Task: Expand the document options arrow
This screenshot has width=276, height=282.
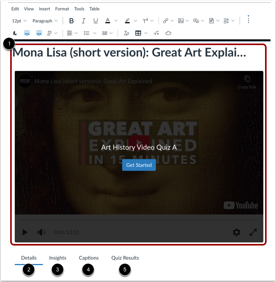Action: tap(218, 21)
